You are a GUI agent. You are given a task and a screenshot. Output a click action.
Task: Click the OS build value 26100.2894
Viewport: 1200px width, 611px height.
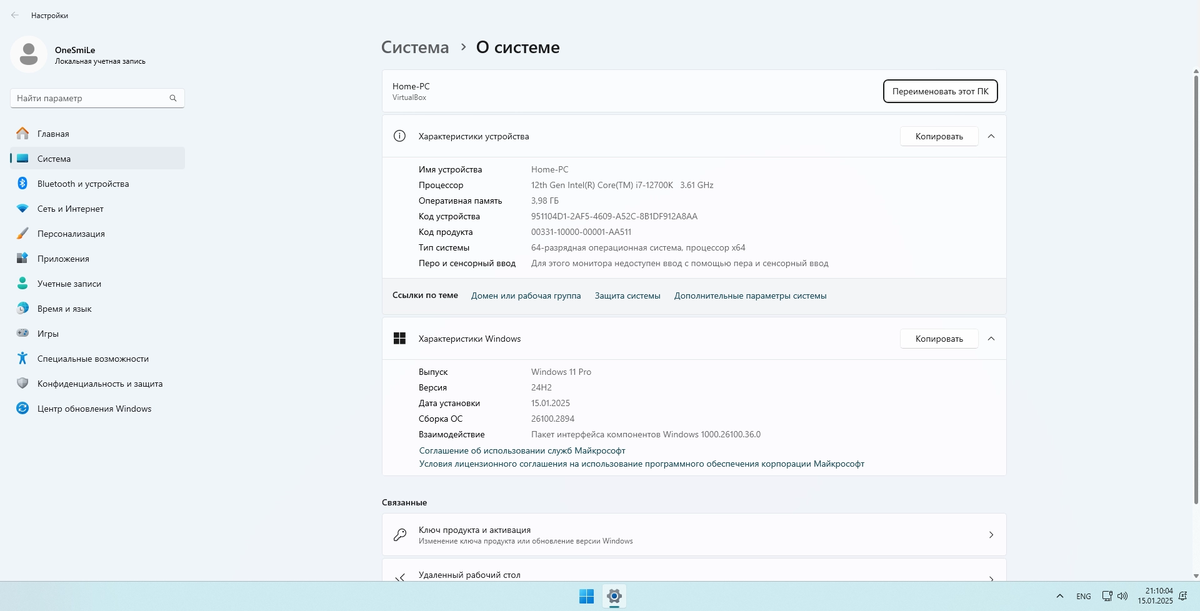pos(552,419)
